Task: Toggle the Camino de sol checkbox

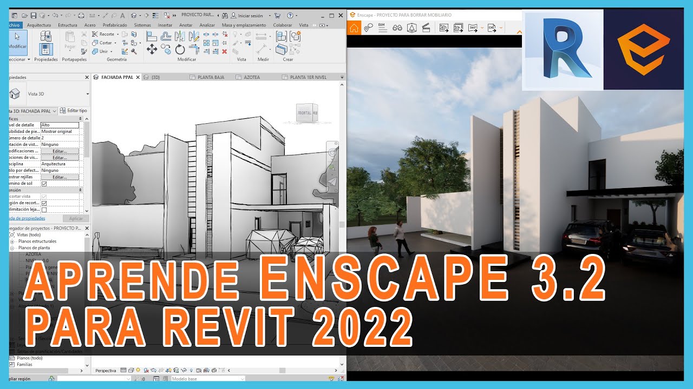Action: 44,184
